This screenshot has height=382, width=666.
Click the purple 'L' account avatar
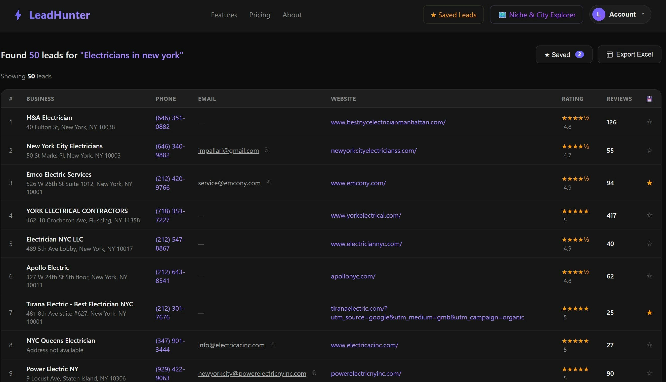(x=599, y=14)
